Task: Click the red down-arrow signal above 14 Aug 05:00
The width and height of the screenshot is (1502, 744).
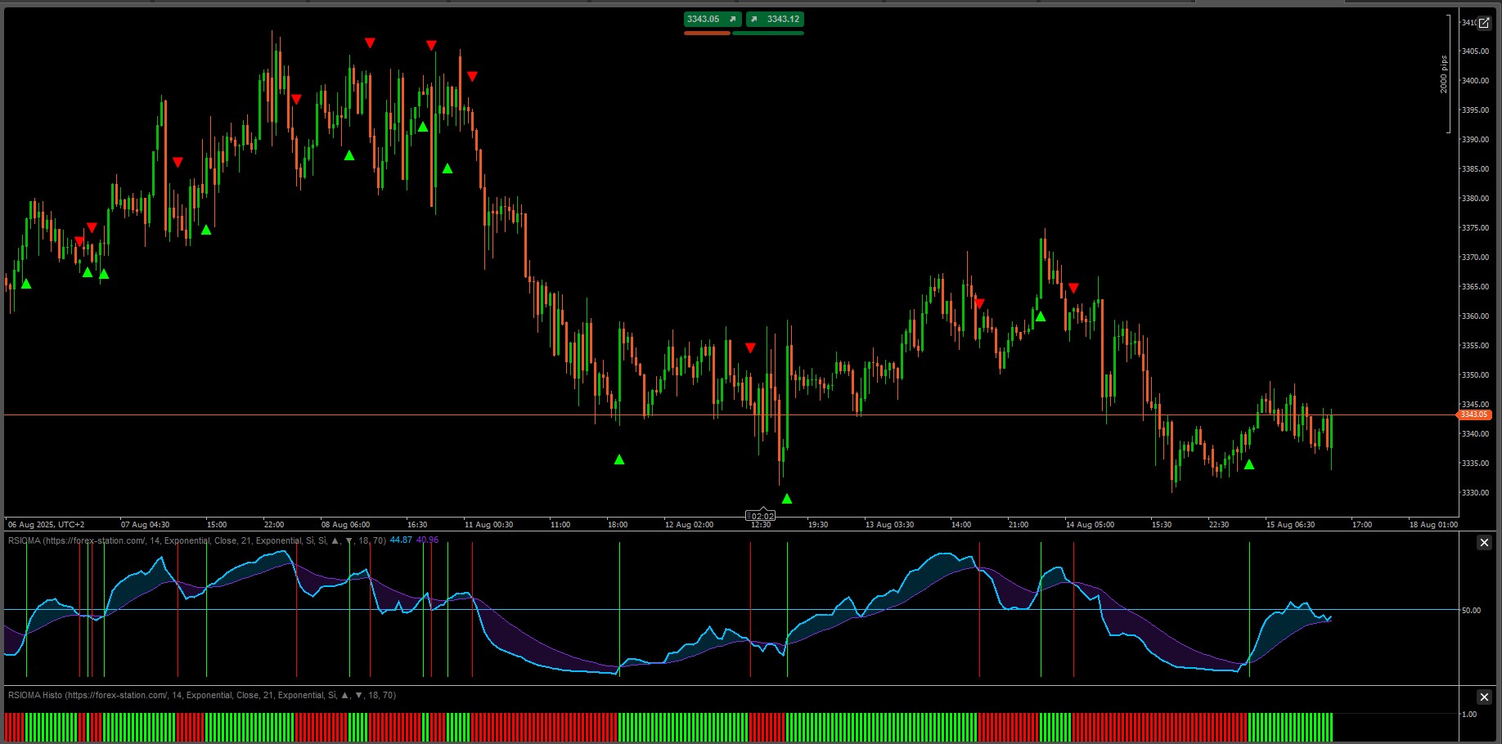Action: click(1073, 288)
